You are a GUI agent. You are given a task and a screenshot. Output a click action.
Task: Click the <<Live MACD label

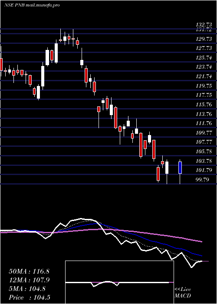(x=183, y=293)
